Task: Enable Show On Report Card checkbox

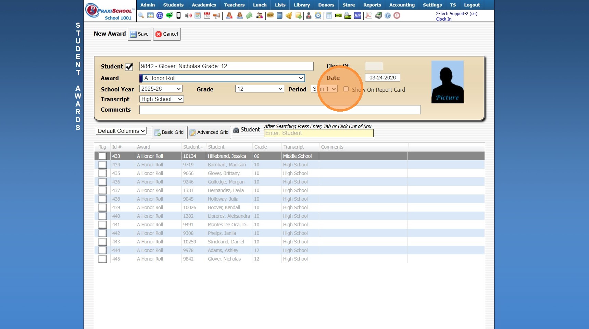Action: tap(346, 89)
